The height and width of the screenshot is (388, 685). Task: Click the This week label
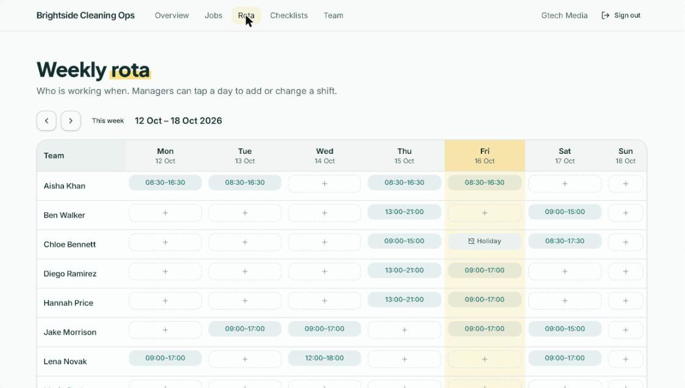click(108, 121)
